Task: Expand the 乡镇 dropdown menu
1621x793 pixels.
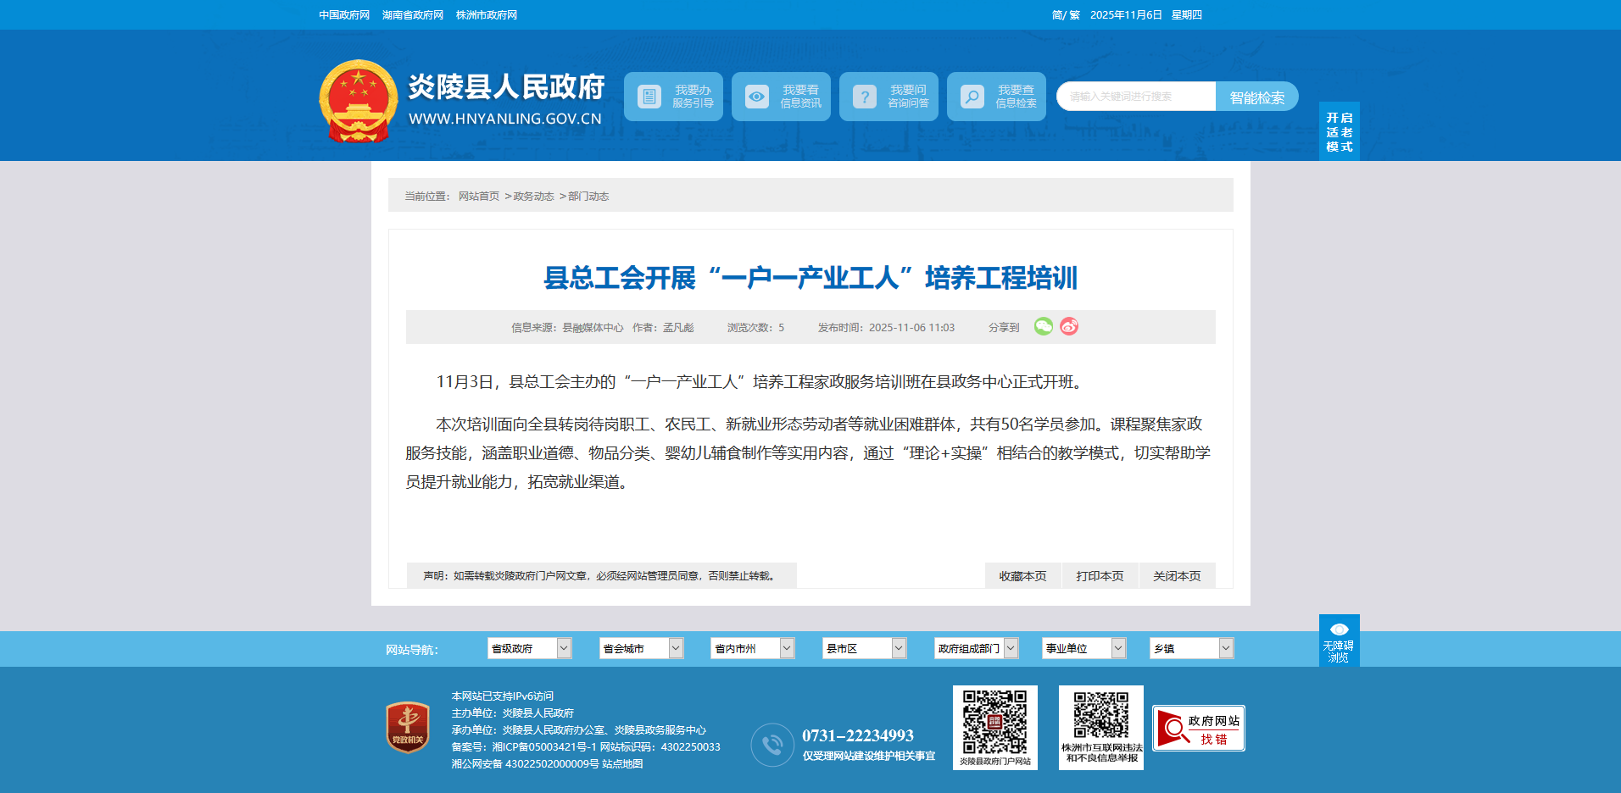Action: click(x=1190, y=648)
